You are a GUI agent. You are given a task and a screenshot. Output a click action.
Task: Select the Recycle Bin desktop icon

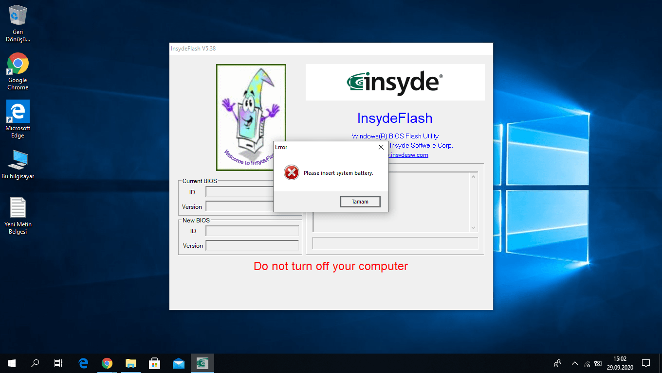point(18,23)
